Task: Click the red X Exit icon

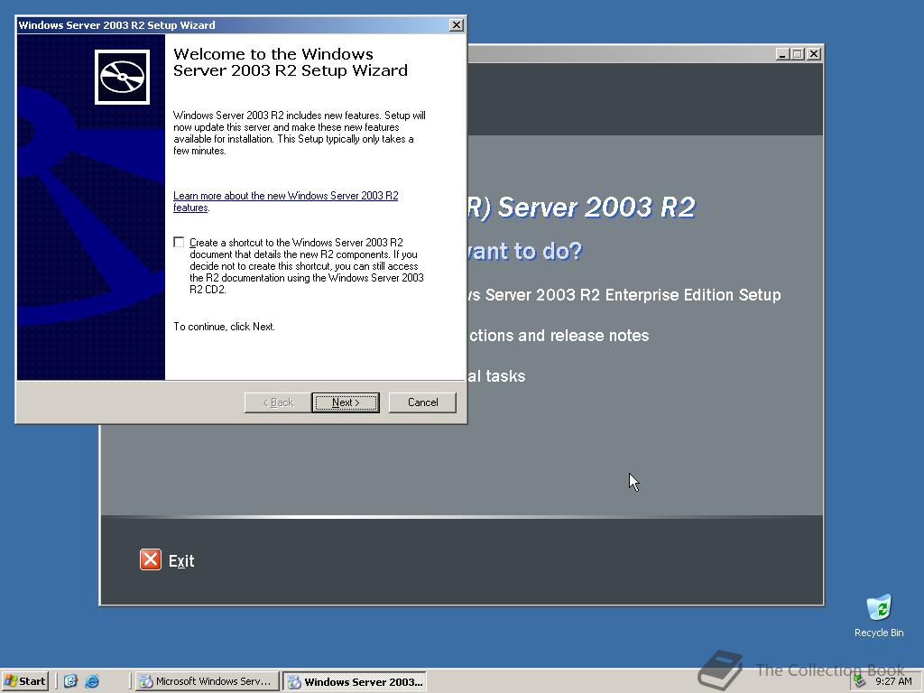Action: pyautogui.click(x=150, y=559)
